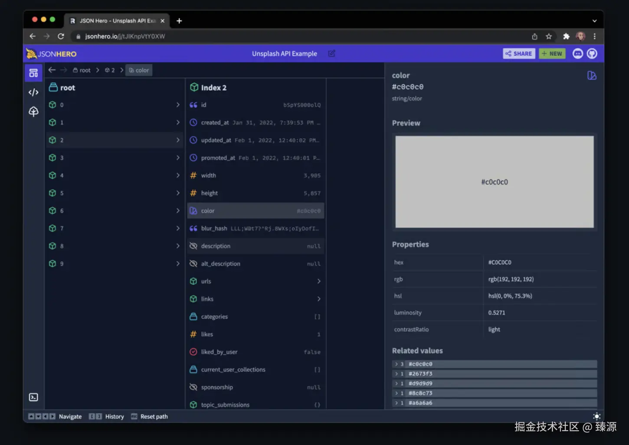Select the id field row

pos(256,105)
